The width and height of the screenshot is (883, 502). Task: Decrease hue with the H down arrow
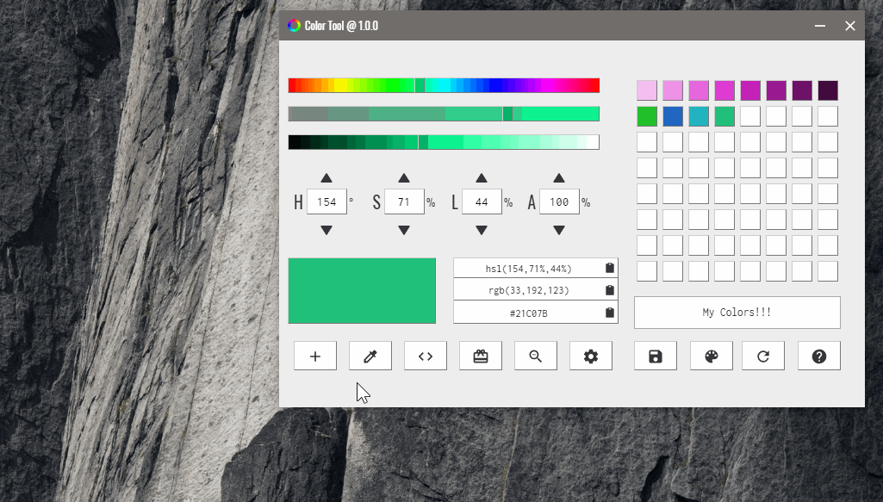[326, 230]
